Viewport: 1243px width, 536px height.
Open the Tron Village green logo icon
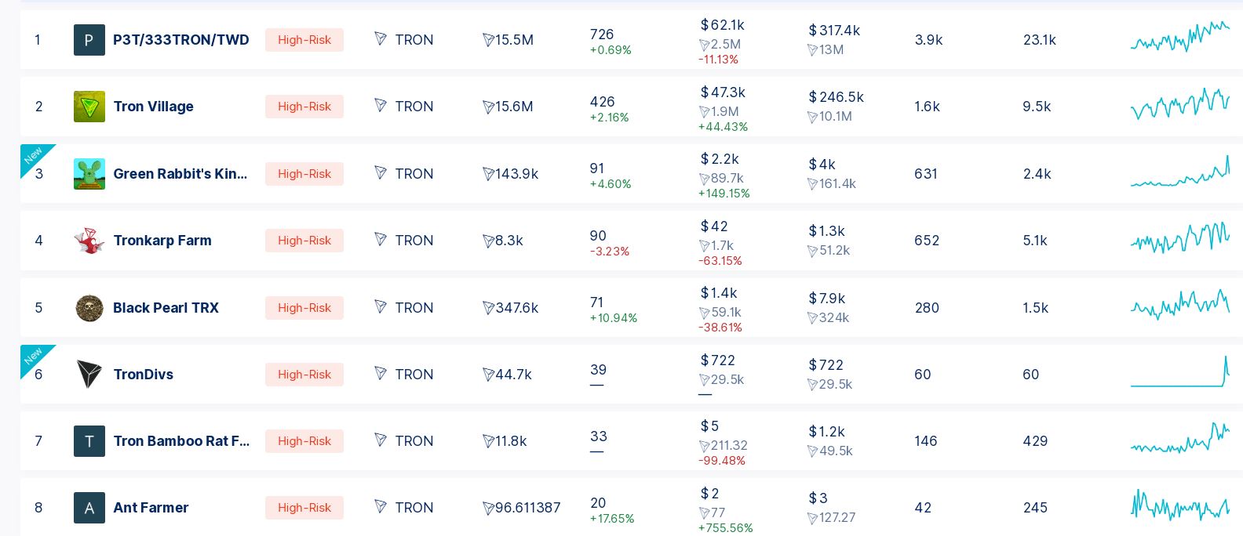coord(89,107)
